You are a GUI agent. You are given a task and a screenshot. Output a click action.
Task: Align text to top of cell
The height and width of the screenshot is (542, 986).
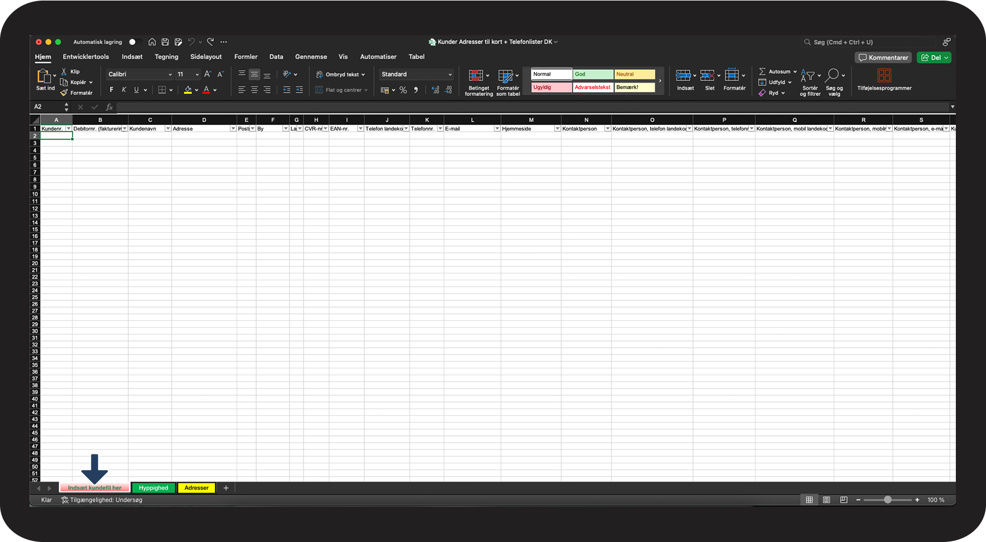click(242, 74)
